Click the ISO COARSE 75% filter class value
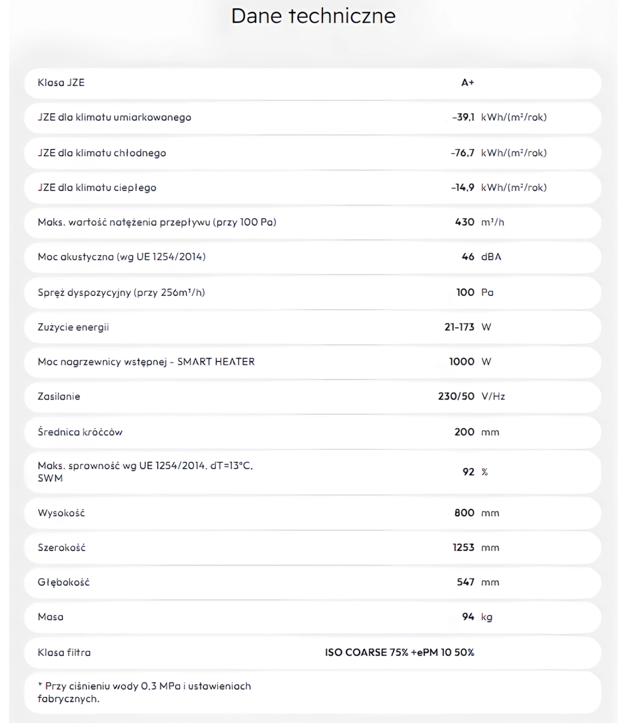Image resolution: width=627 pixels, height=723 pixels. [399, 653]
